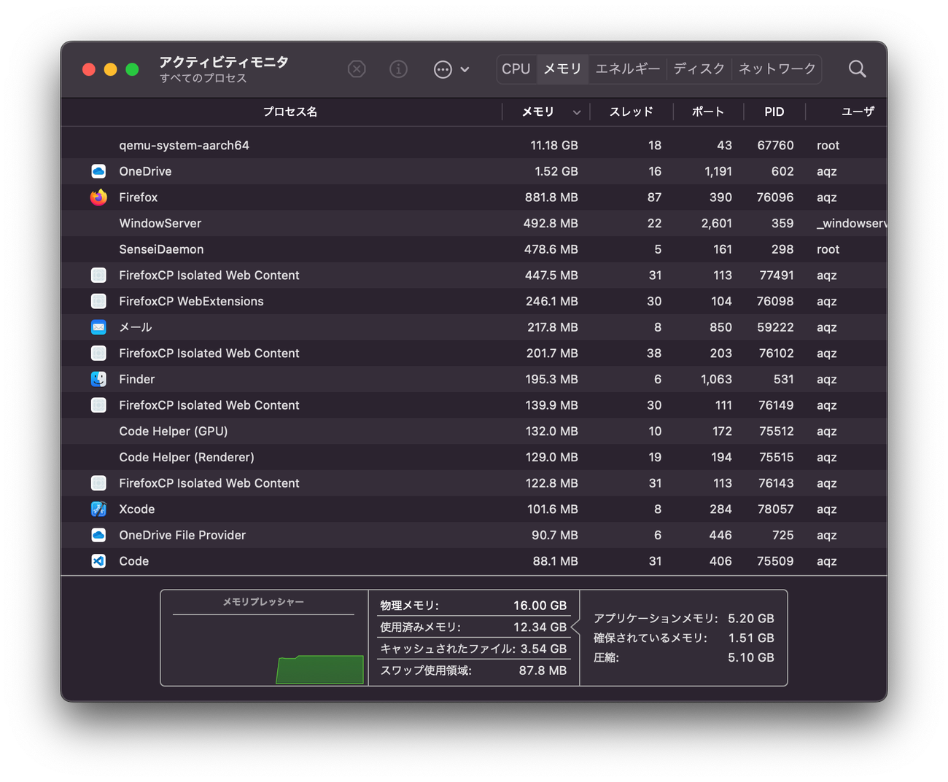Click the search magnifier icon
Screen dimensions: 948x782
857,69
